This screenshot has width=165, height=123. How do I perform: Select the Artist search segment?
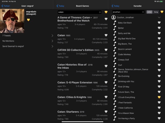(x=149, y=12)
